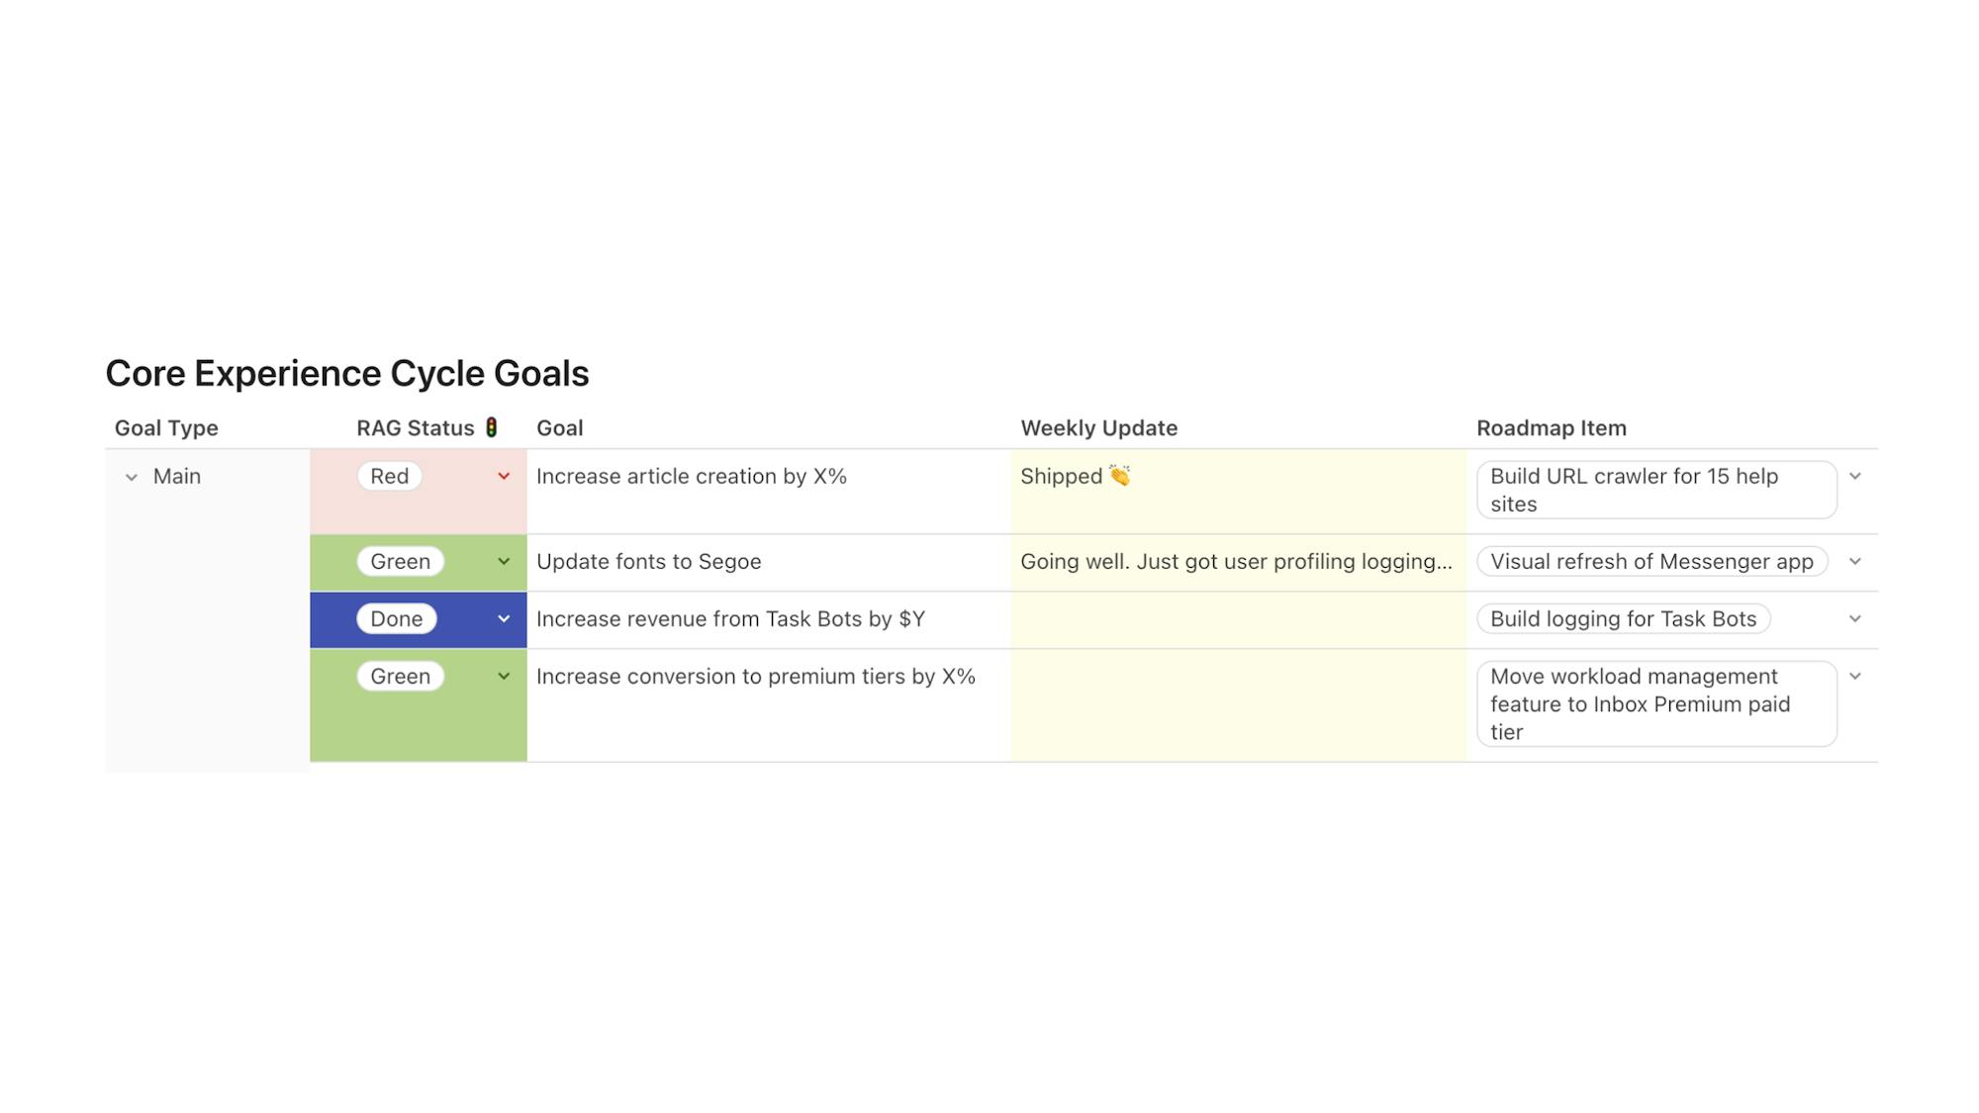The height and width of the screenshot is (1113, 1979).
Task: Expand Build URL crawler roadmap item chevron
Action: click(1855, 477)
